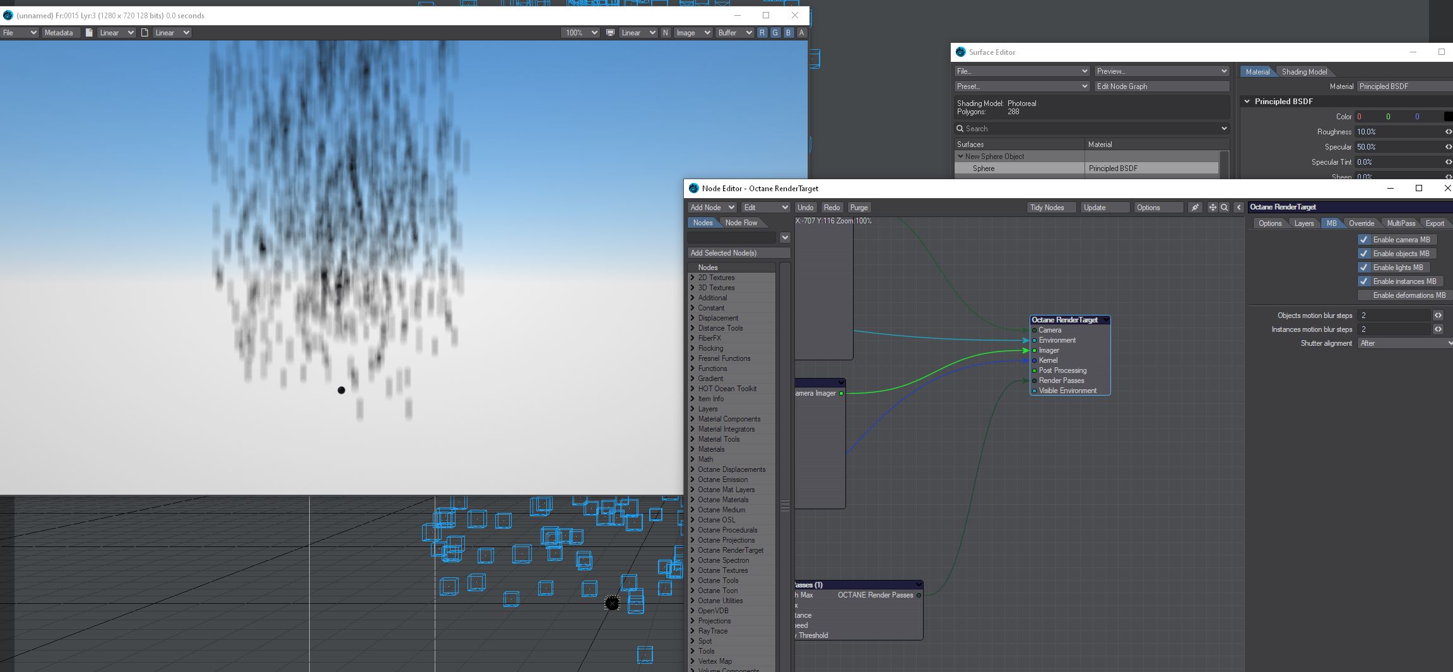This screenshot has width=1453, height=672.
Task: Click the Octane RenderTarget node collapse arrow
Action: click(x=1105, y=320)
